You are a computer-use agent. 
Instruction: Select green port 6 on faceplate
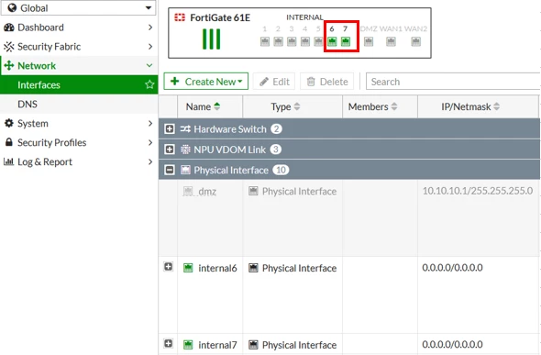tap(332, 42)
